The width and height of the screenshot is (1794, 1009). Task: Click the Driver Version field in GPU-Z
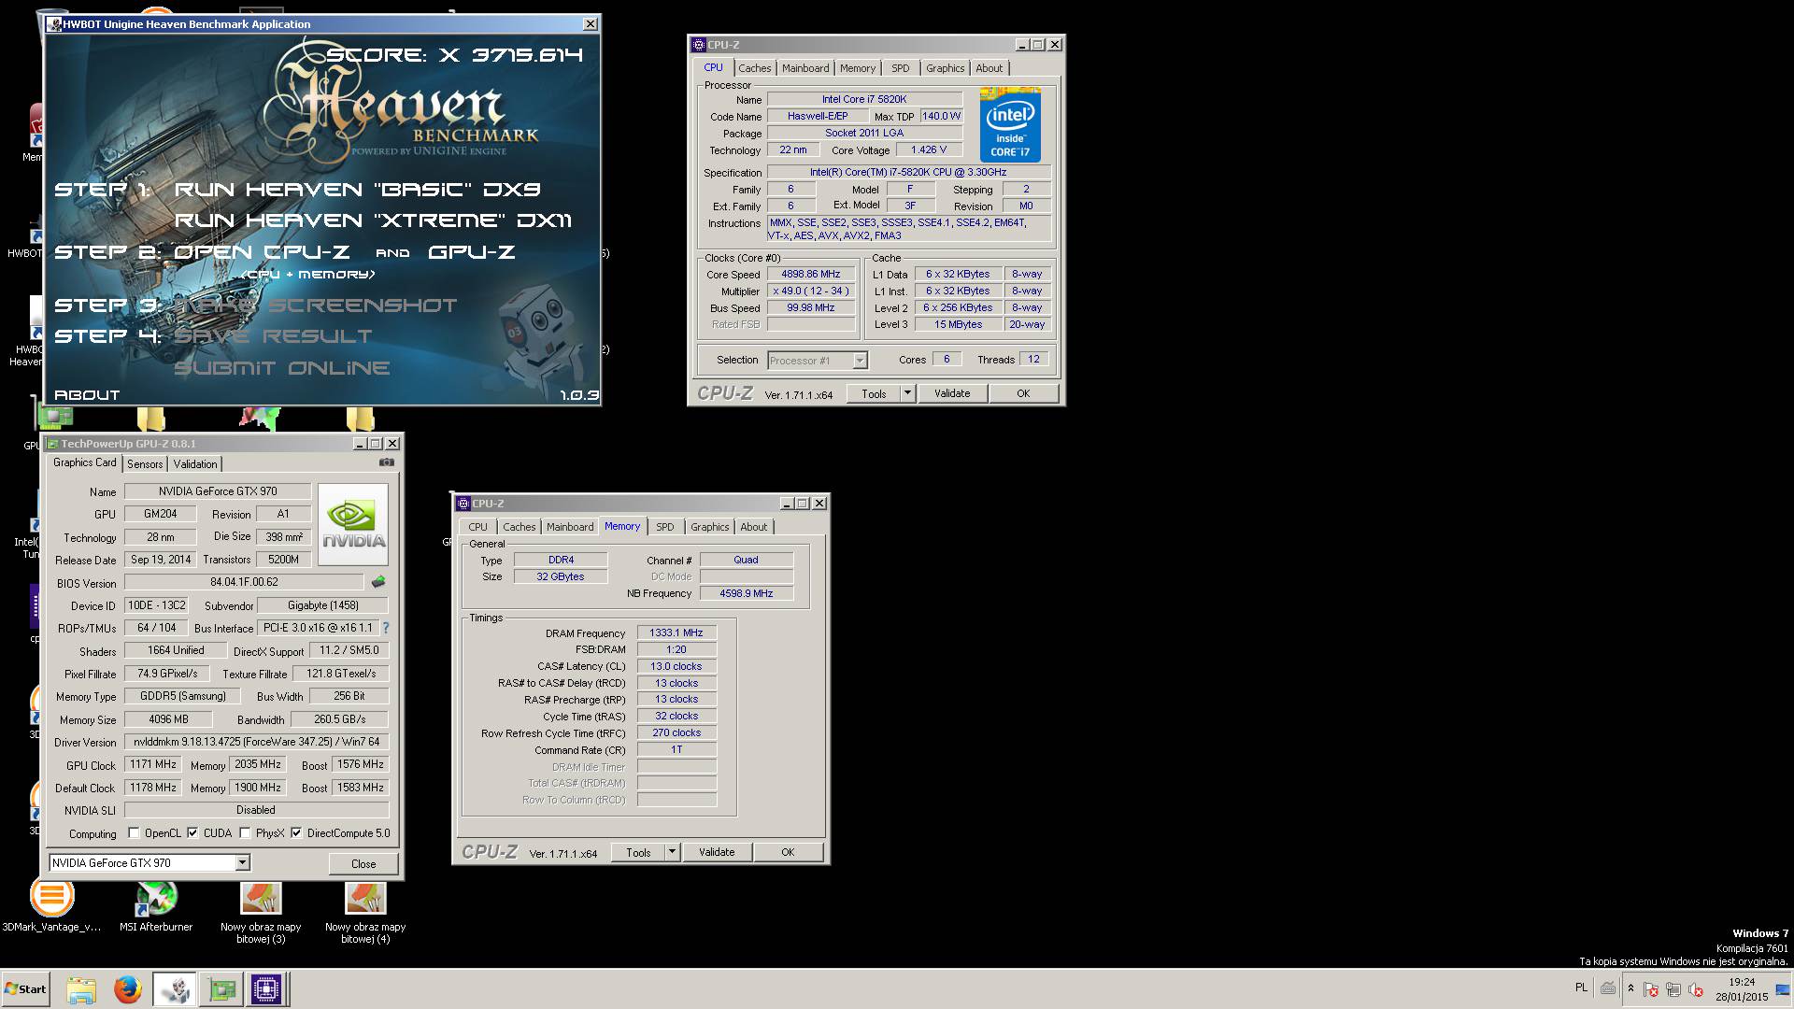click(256, 742)
